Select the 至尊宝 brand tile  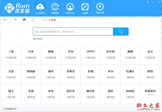pyautogui.click(x=71, y=74)
